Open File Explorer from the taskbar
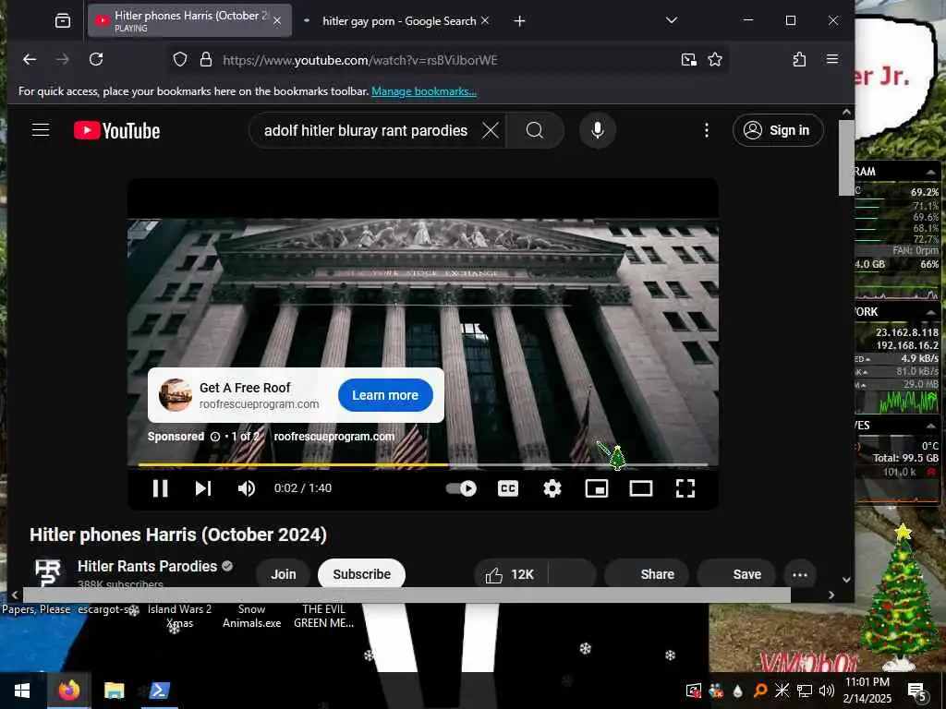Image resolution: width=946 pixels, height=709 pixels. click(x=114, y=691)
